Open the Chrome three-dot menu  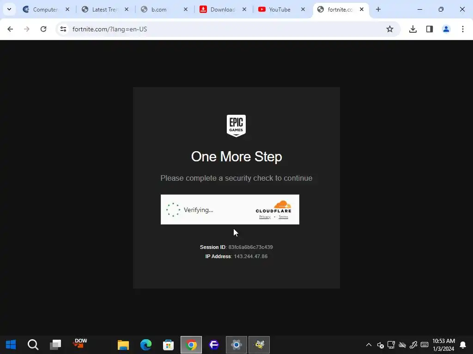(463, 29)
